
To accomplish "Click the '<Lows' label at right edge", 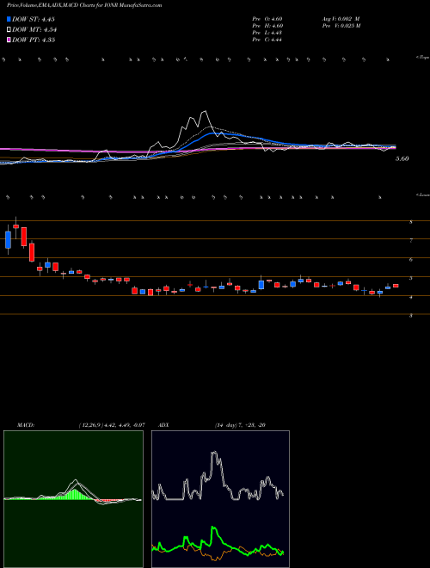I will 422,194.
